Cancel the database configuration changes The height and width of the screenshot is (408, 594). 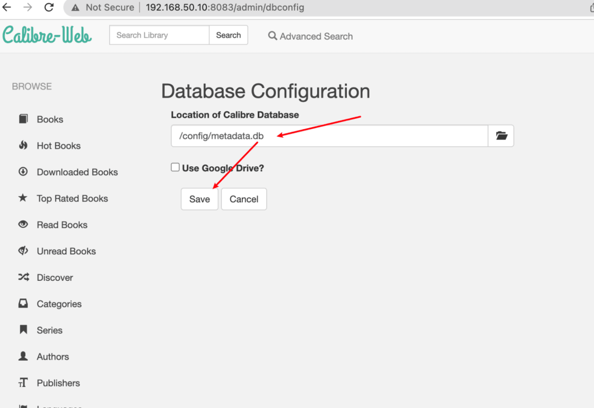tap(244, 199)
